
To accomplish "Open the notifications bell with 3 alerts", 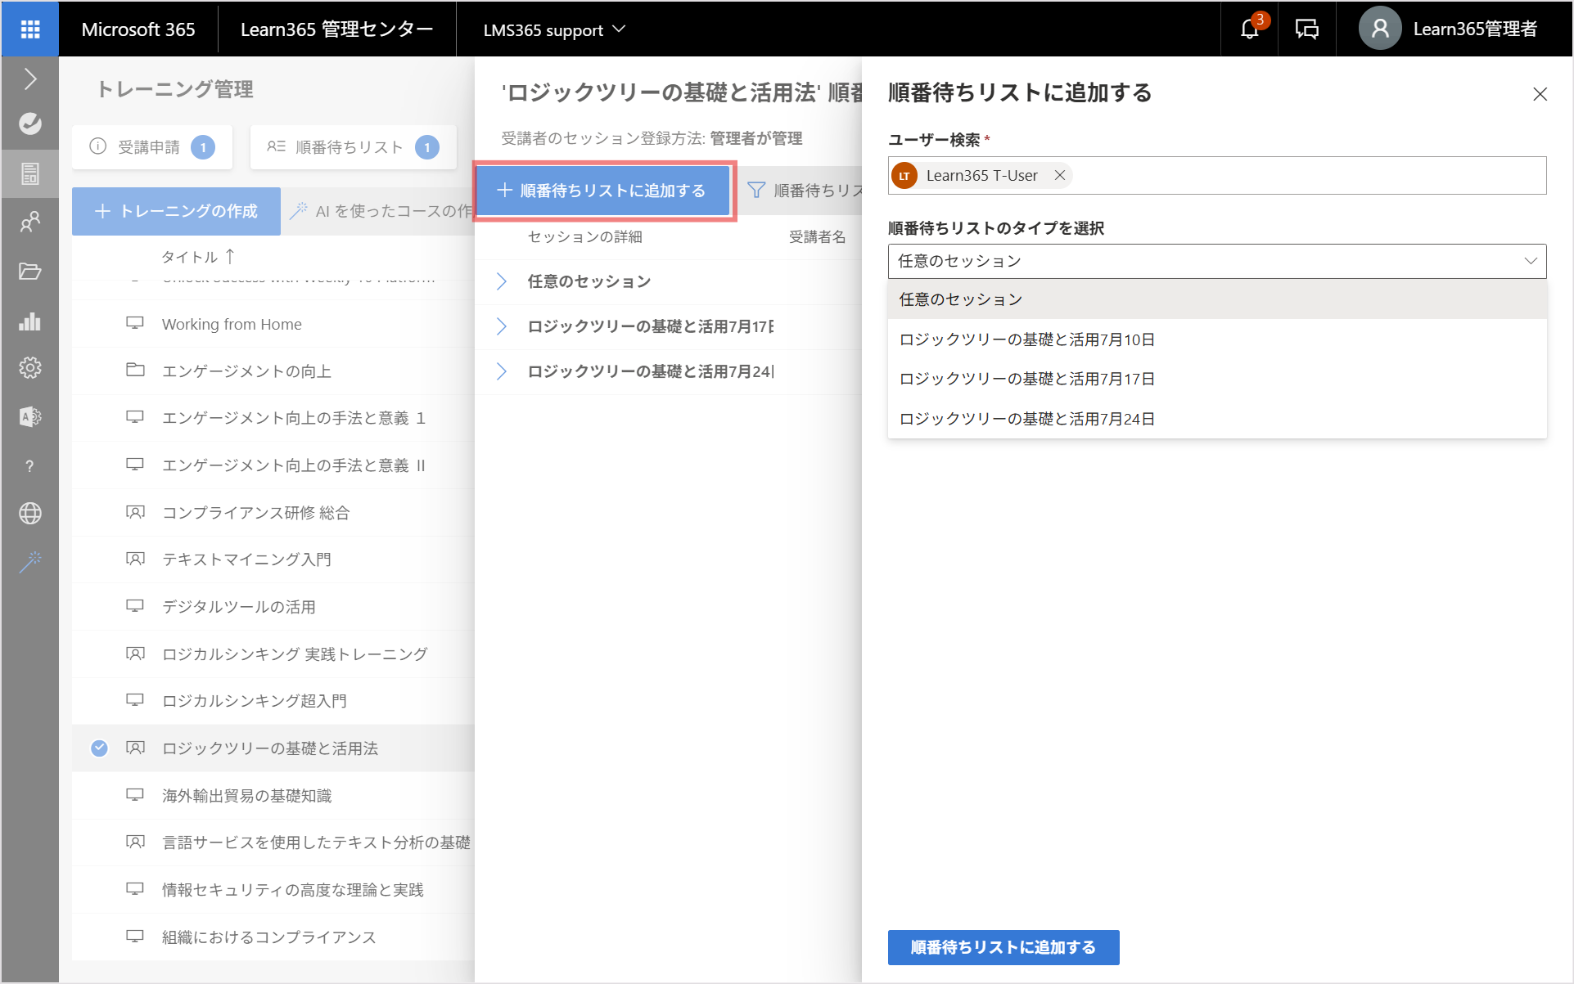I will point(1250,29).
